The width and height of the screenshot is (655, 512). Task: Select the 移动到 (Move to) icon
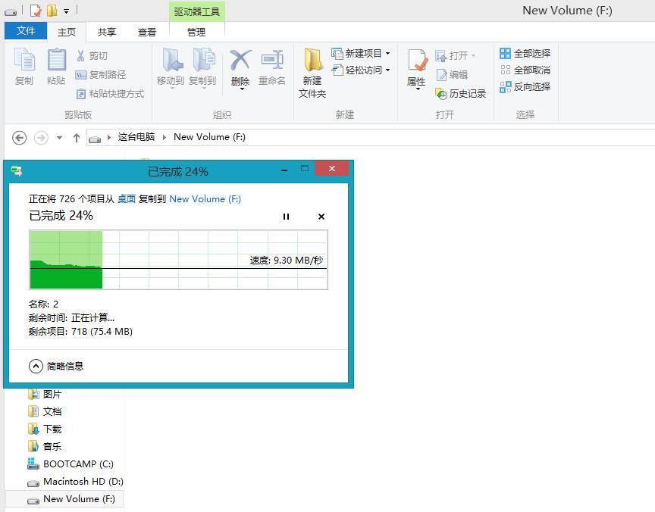(x=170, y=68)
